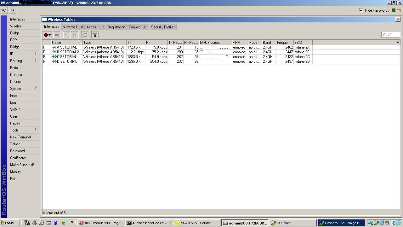403x227 pixels.
Task: Switch to the Interfaces tab
Action: tap(51, 27)
